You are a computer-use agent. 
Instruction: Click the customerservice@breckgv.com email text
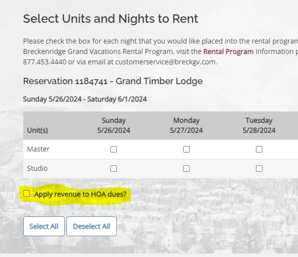coord(166,62)
